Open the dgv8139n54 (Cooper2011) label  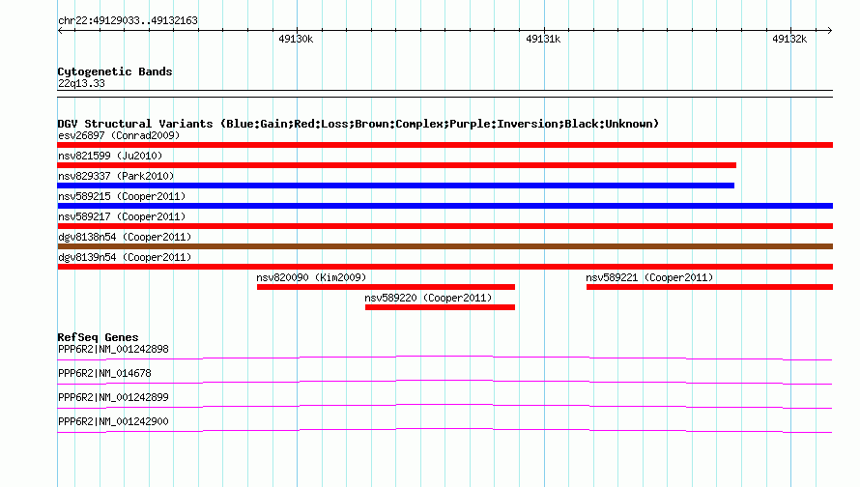125,257
